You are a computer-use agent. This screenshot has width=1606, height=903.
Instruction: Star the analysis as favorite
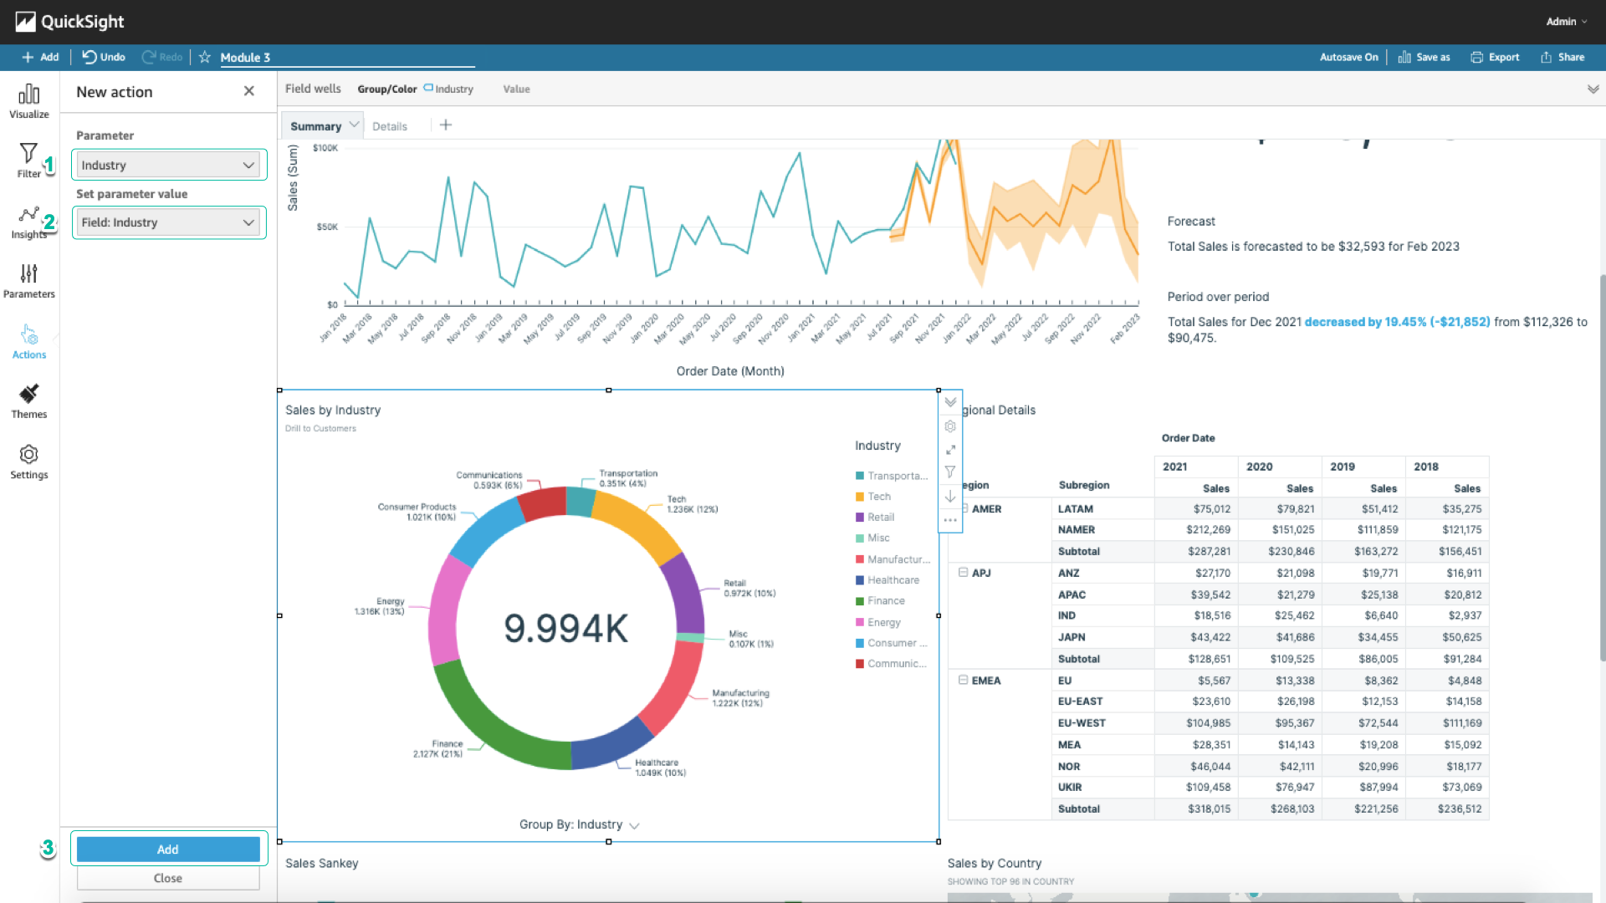coord(204,57)
